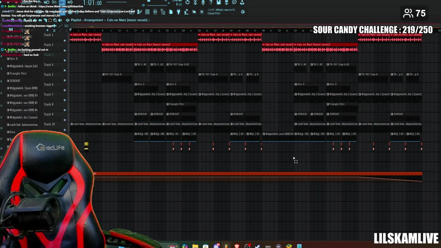Open the chat bubble icon in top toolbar
Image resolution: width=441 pixels, height=248 pixels.
pyautogui.click(x=234, y=2)
